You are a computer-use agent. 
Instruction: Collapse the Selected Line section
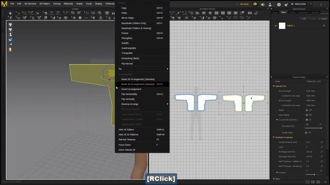(274, 86)
